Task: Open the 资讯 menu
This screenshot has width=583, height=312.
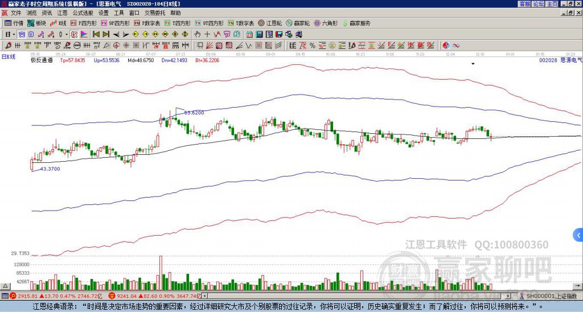Action: tap(47, 13)
